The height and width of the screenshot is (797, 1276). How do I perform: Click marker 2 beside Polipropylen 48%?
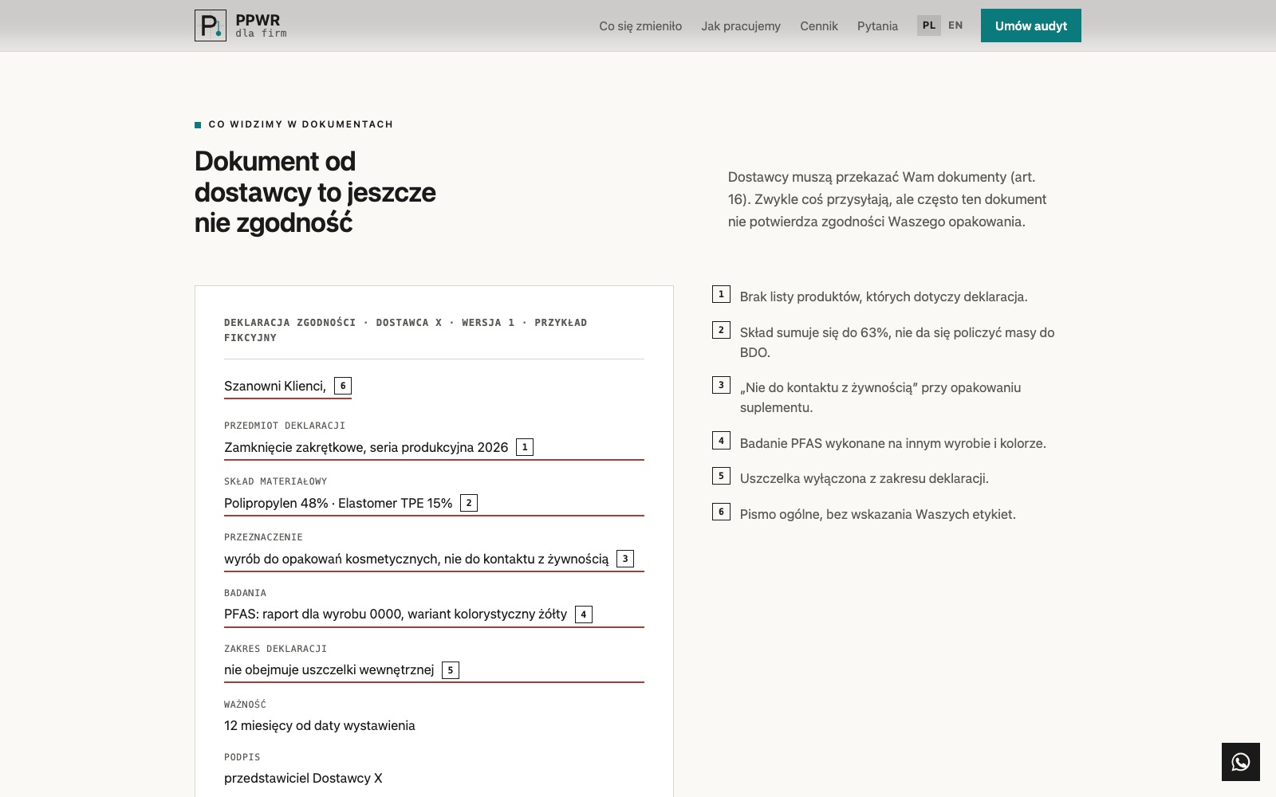tap(469, 503)
